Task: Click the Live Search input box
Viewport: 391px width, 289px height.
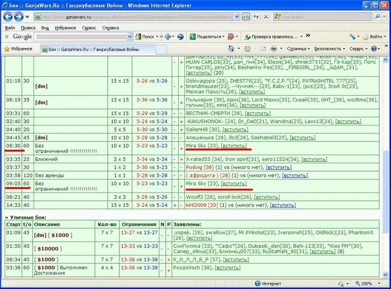Action: point(326,17)
